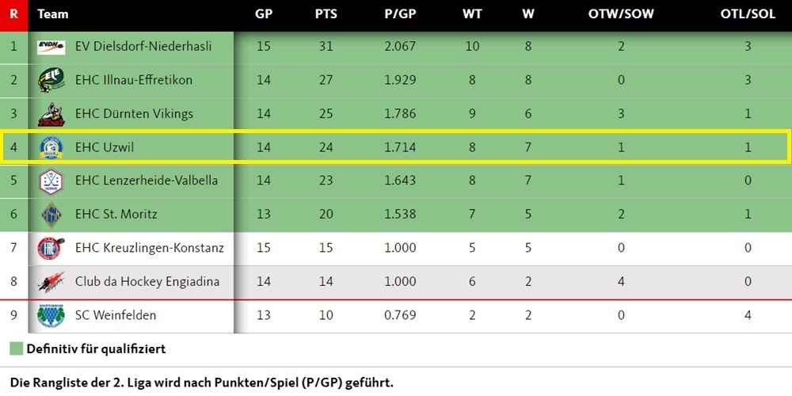Open the SC Weinfelden team name link
The height and width of the screenshot is (396, 792).
pos(116,315)
